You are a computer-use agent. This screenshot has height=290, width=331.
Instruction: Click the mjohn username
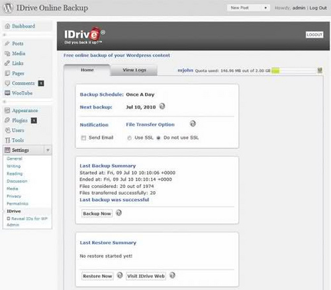click(185, 70)
